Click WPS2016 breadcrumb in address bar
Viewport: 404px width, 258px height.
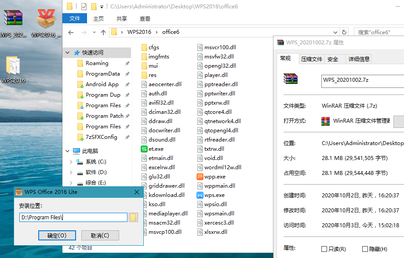(139, 32)
